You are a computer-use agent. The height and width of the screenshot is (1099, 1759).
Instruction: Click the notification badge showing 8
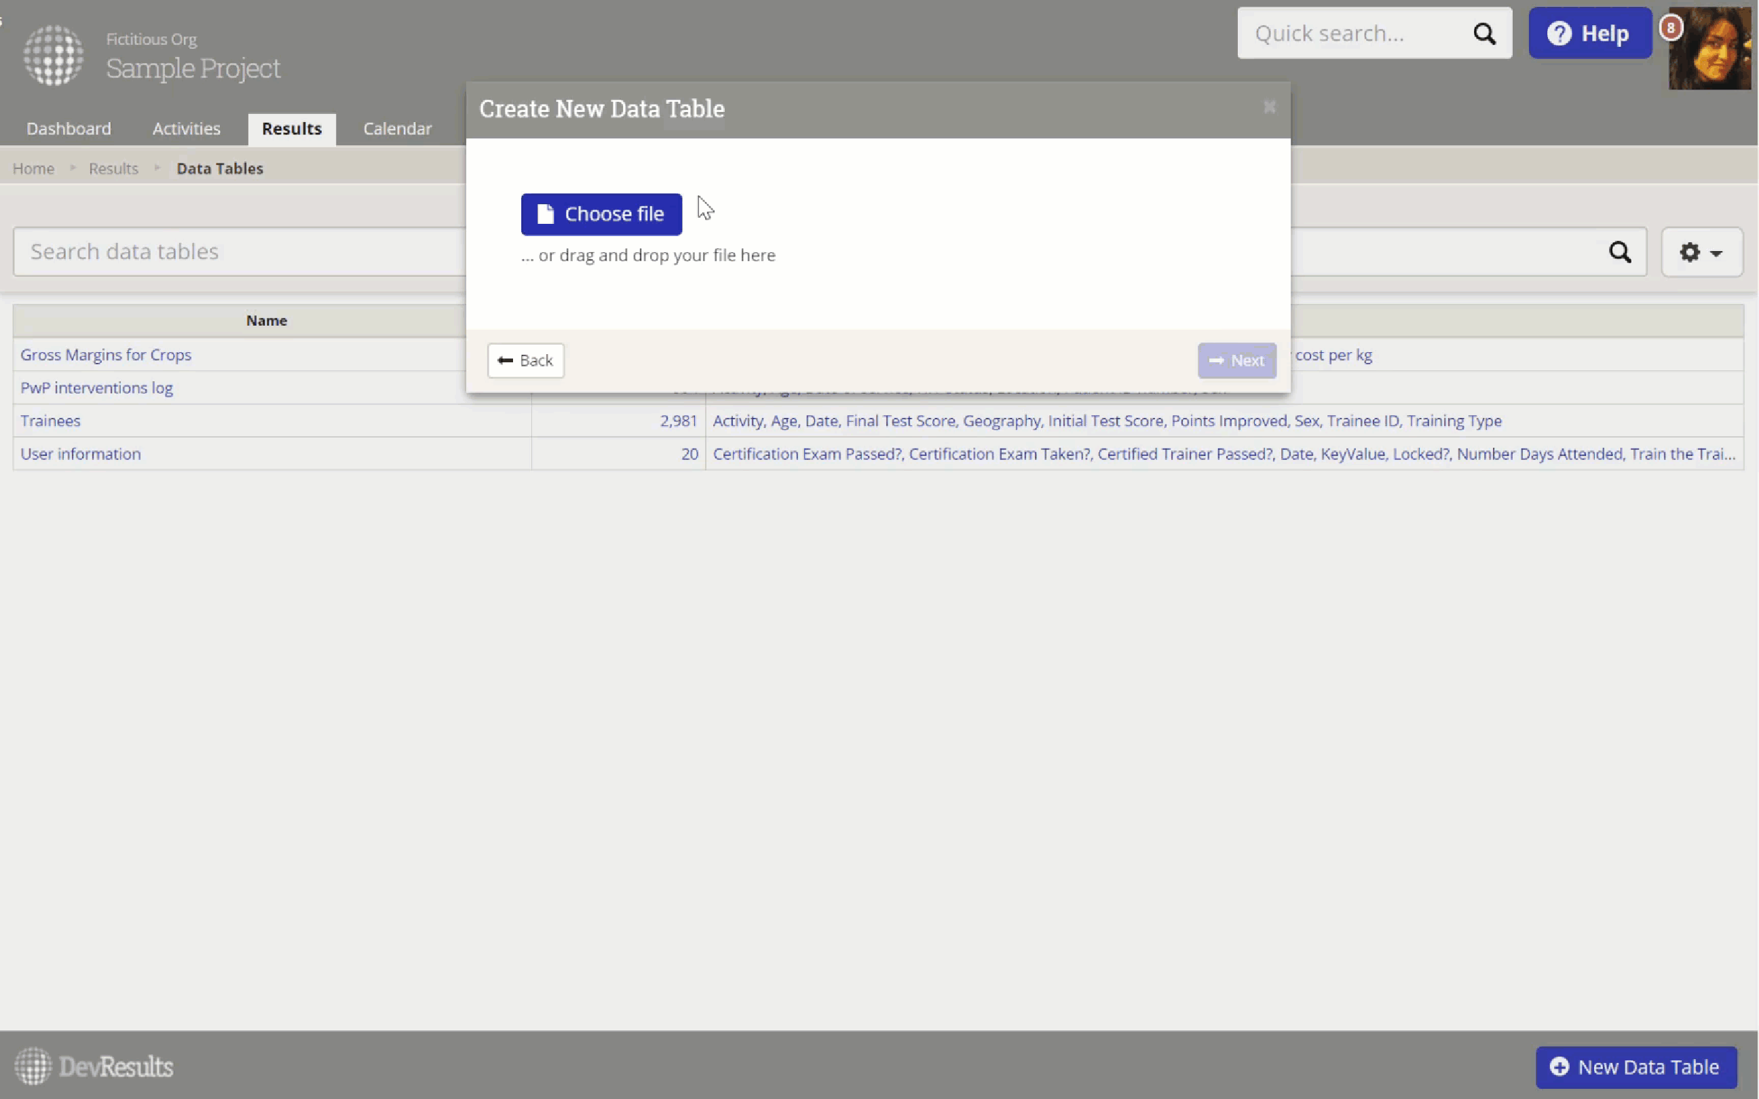click(x=1670, y=28)
